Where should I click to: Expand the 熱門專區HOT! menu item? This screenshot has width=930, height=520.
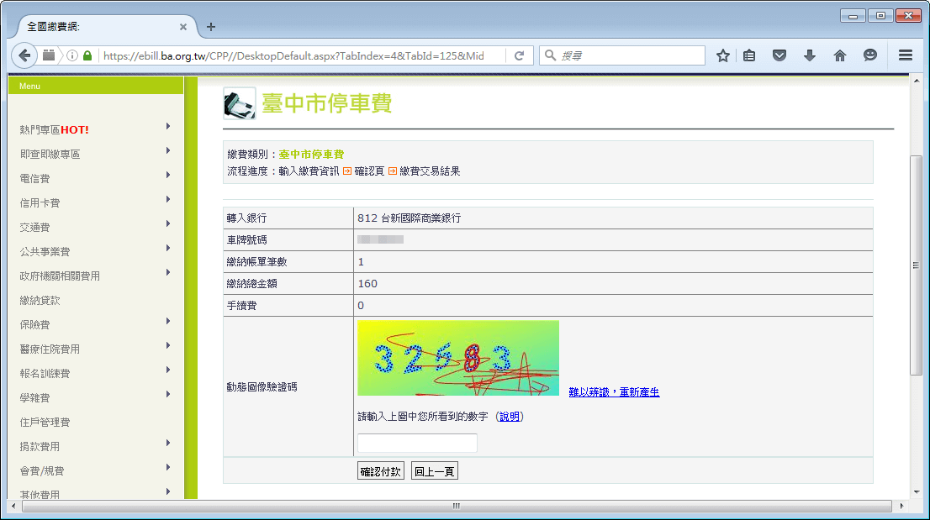tap(55, 130)
